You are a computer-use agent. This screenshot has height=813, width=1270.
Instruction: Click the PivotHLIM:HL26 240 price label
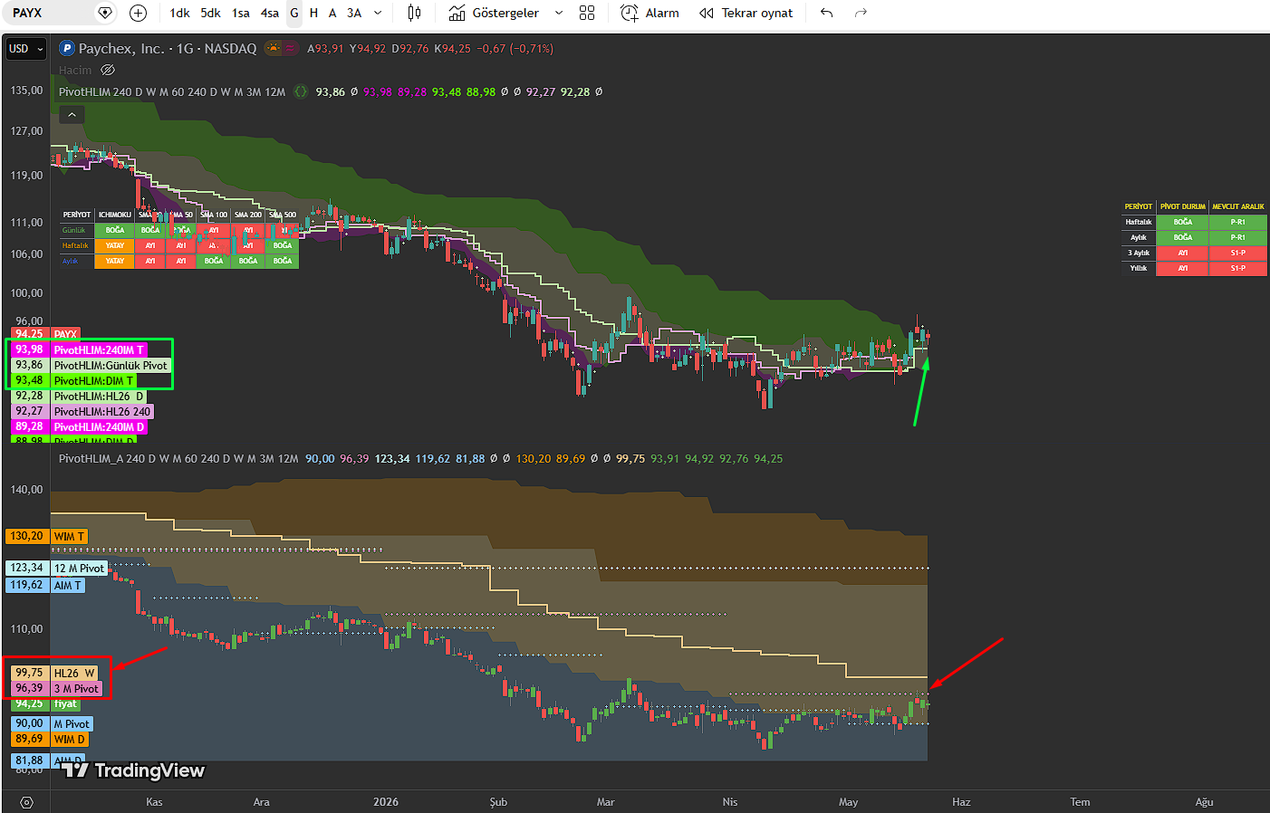82,411
